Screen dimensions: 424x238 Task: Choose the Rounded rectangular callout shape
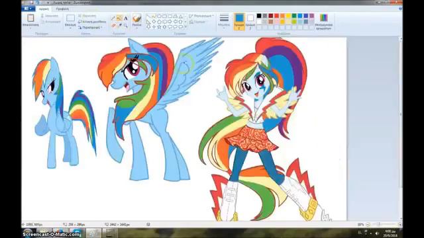point(170,26)
